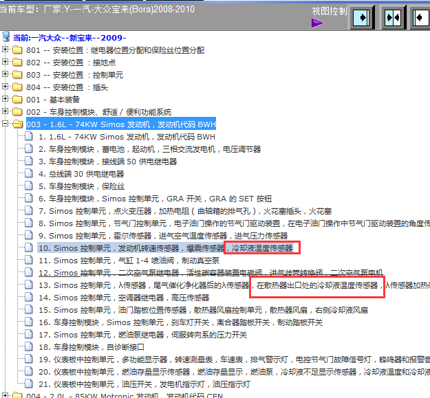Open item 14. 空调器继电器，高压传感器
430x398 pixels.
coord(124,298)
